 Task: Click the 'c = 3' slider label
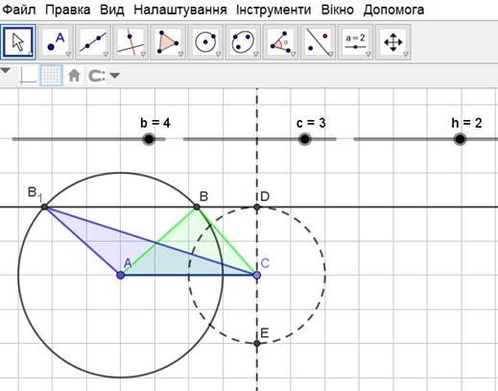pyautogui.click(x=311, y=123)
